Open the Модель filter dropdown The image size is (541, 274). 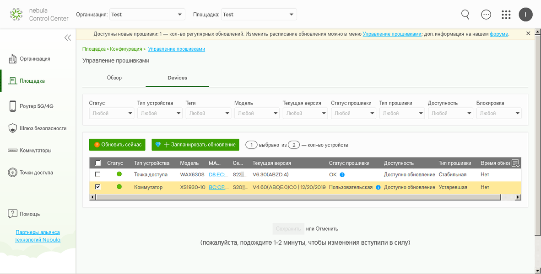[257, 113]
